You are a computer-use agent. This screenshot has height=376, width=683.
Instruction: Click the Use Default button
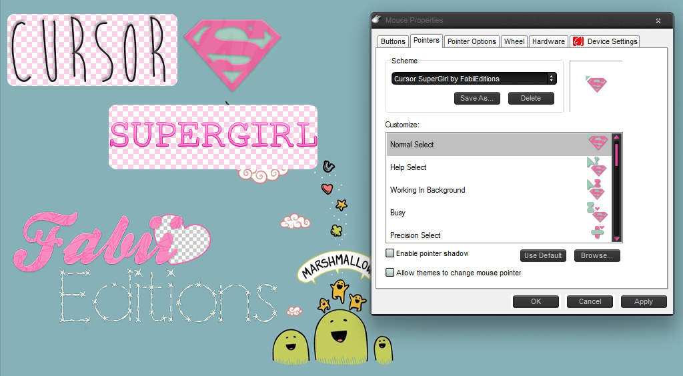[543, 255]
